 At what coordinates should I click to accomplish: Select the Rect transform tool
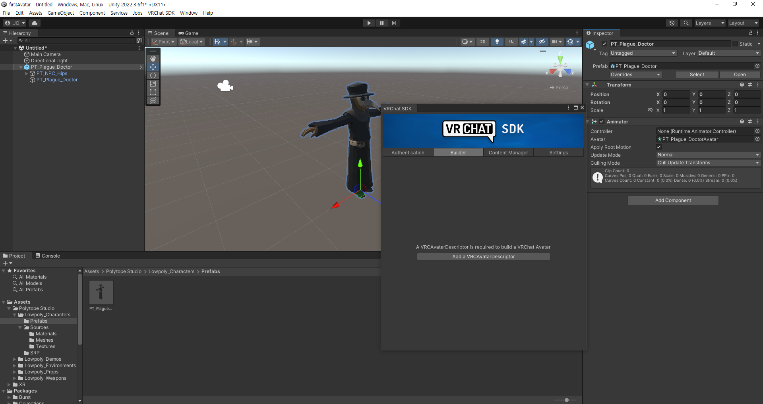click(x=153, y=92)
